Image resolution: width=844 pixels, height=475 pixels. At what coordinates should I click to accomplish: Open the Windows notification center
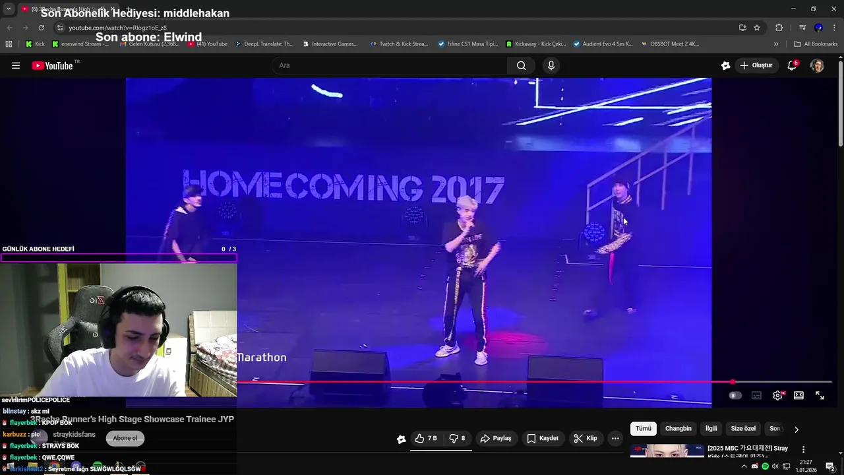[x=830, y=466]
